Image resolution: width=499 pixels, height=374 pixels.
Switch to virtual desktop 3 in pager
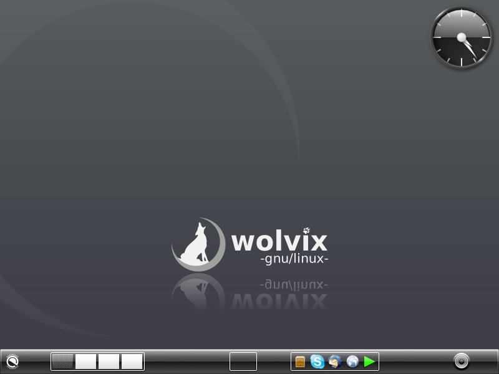pyautogui.click(x=109, y=362)
